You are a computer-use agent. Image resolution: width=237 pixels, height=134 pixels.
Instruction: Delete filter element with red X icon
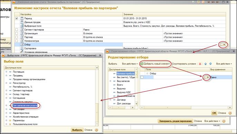pyautogui.click(x=200, y=64)
